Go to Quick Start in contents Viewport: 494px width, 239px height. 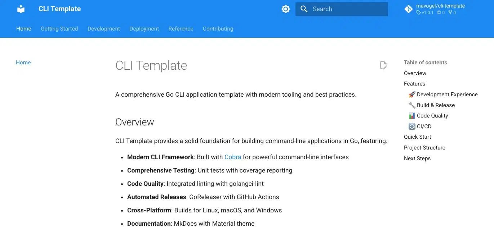pyautogui.click(x=417, y=137)
